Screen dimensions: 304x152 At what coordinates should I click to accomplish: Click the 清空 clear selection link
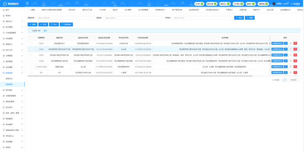[x=45, y=31]
